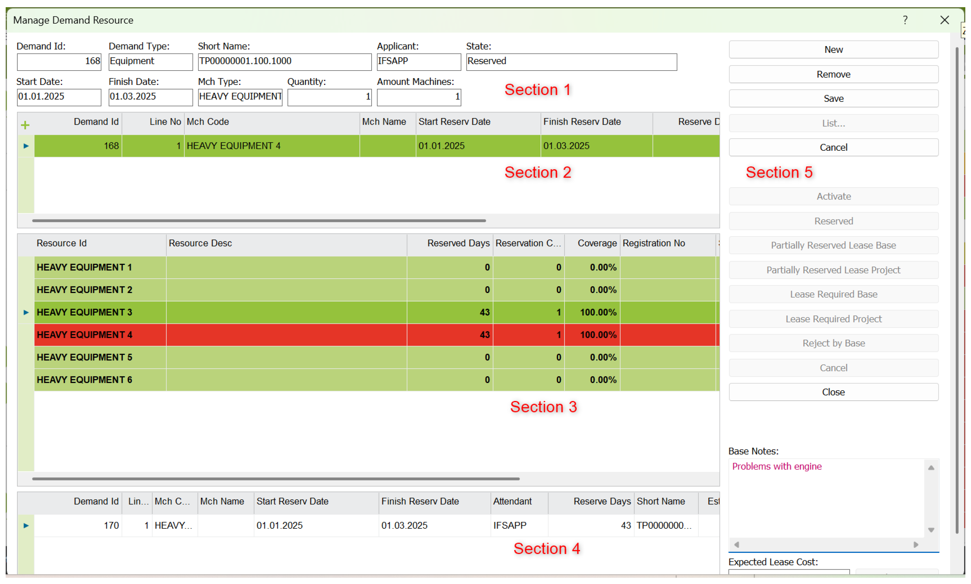Click the Remove button
This screenshot has height=584, width=971.
pos(833,74)
